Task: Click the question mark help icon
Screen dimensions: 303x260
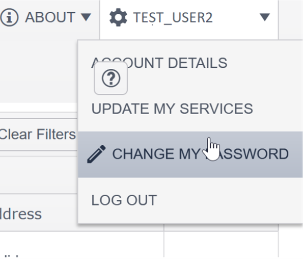Action: (x=111, y=79)
